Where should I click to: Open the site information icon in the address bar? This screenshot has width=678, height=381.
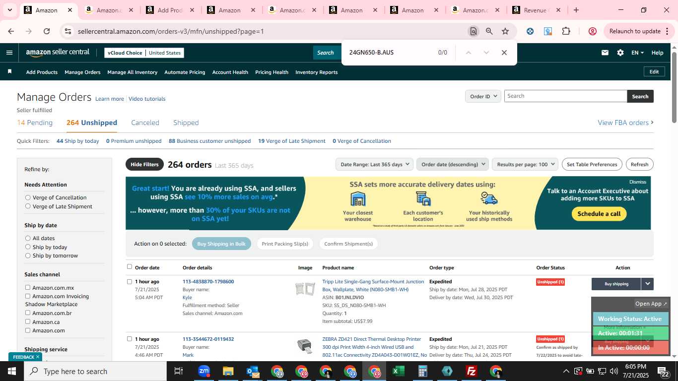pyautogui.click(x=68, y=31)
